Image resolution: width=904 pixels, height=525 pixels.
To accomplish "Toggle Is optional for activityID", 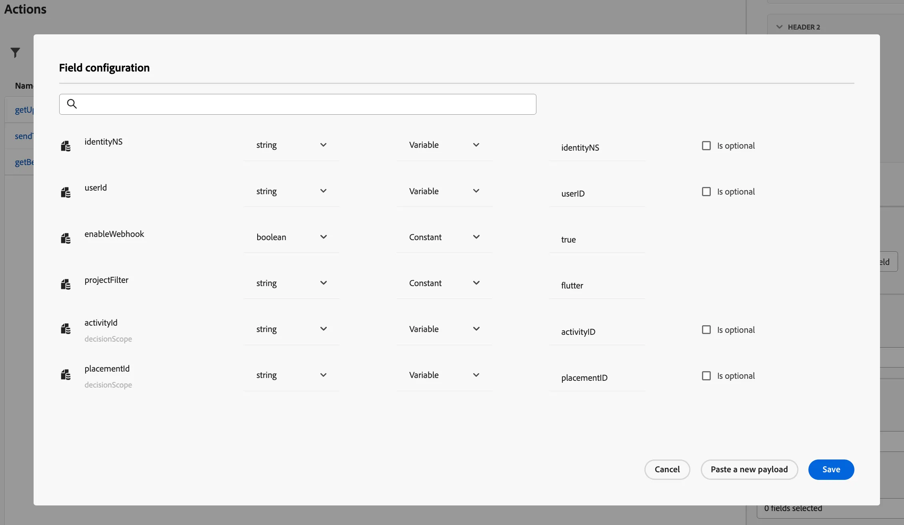I will (x=706, y=330).
